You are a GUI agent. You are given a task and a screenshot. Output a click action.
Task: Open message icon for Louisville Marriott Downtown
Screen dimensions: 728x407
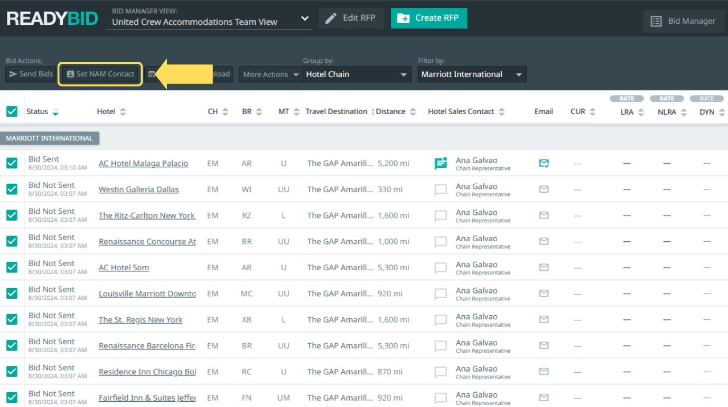[x=440, y=294]
